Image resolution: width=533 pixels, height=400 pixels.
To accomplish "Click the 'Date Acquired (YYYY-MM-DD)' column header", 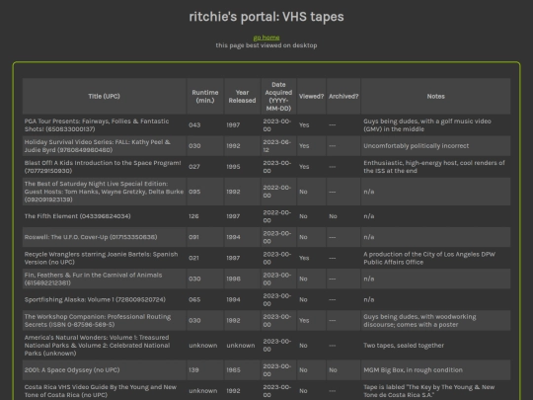I will (x=278, y=96).
